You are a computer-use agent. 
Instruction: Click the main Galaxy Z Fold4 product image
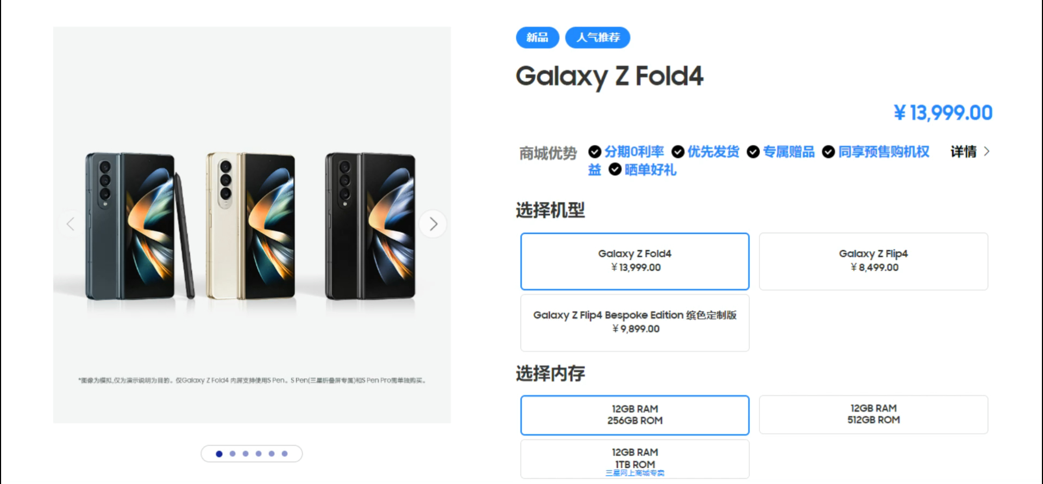pyautogui.click(x=252, y=225)
